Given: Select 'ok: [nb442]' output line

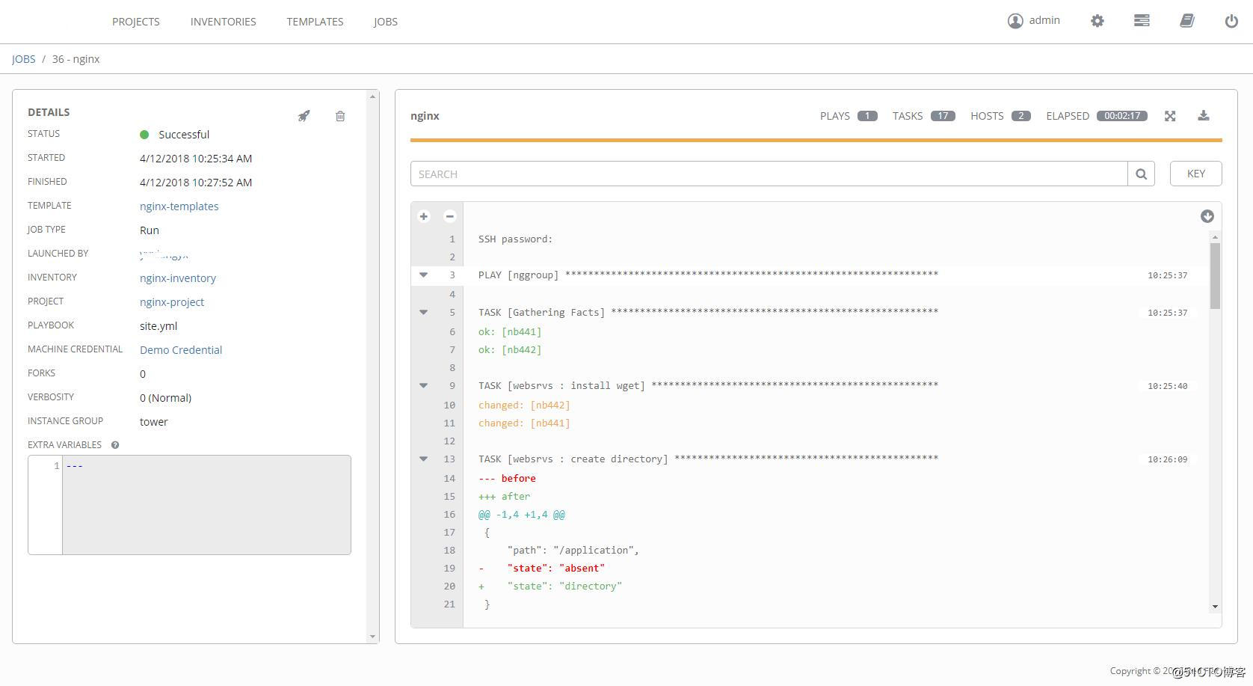Looking at the screenshot, I should [x=510, y=349].
